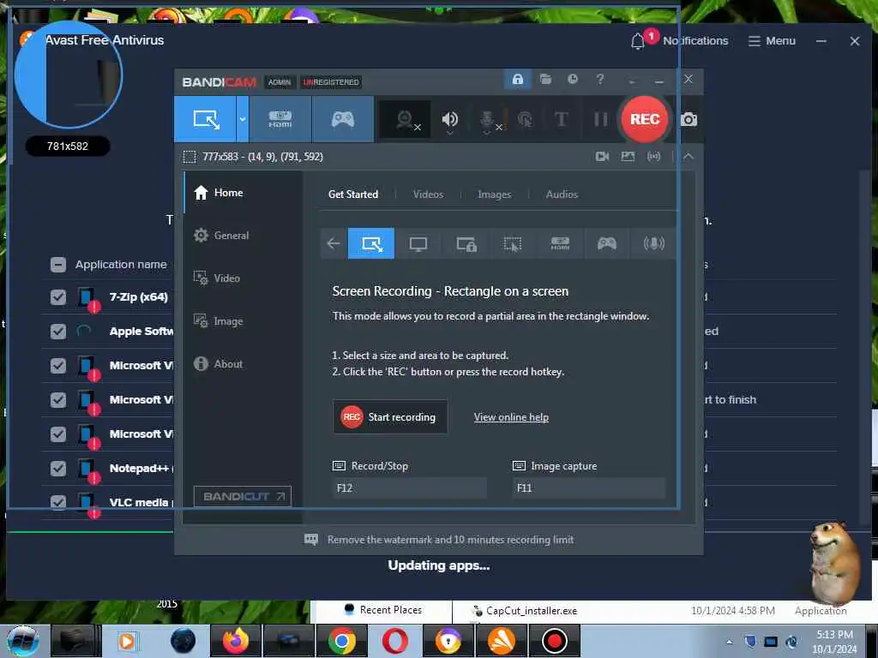Select rectangle on screen mode icon in mode row
This screenshot has width=878, height=658.
click(371, 243)
